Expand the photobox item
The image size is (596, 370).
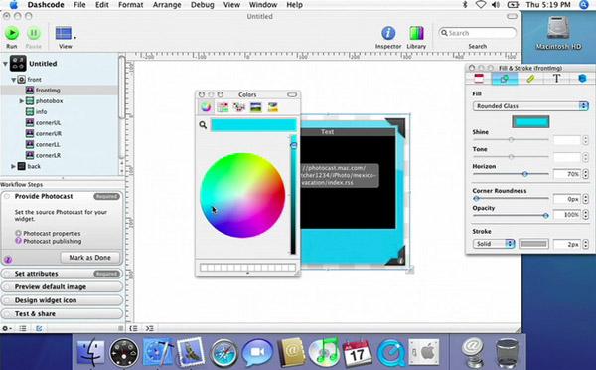[x=21, y=101]
